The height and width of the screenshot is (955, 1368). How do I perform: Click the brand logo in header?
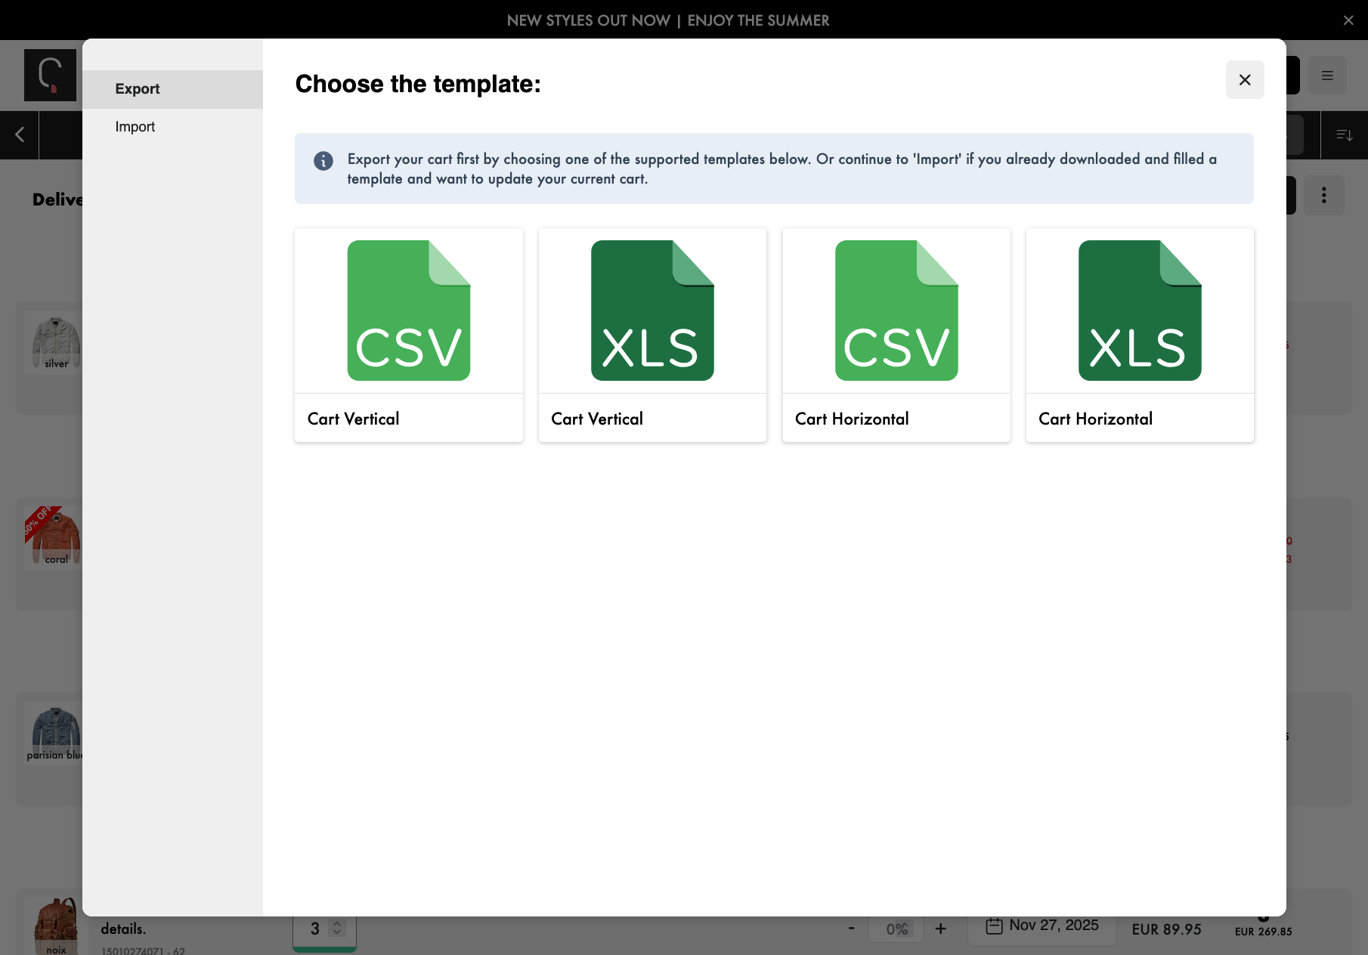(50, 76)
